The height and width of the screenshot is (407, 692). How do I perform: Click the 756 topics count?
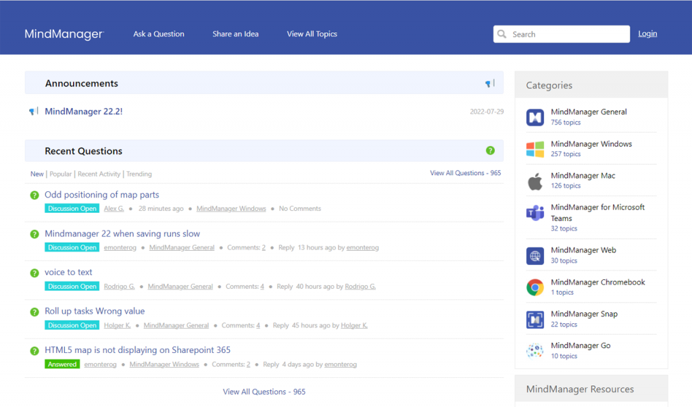(566, 122)
